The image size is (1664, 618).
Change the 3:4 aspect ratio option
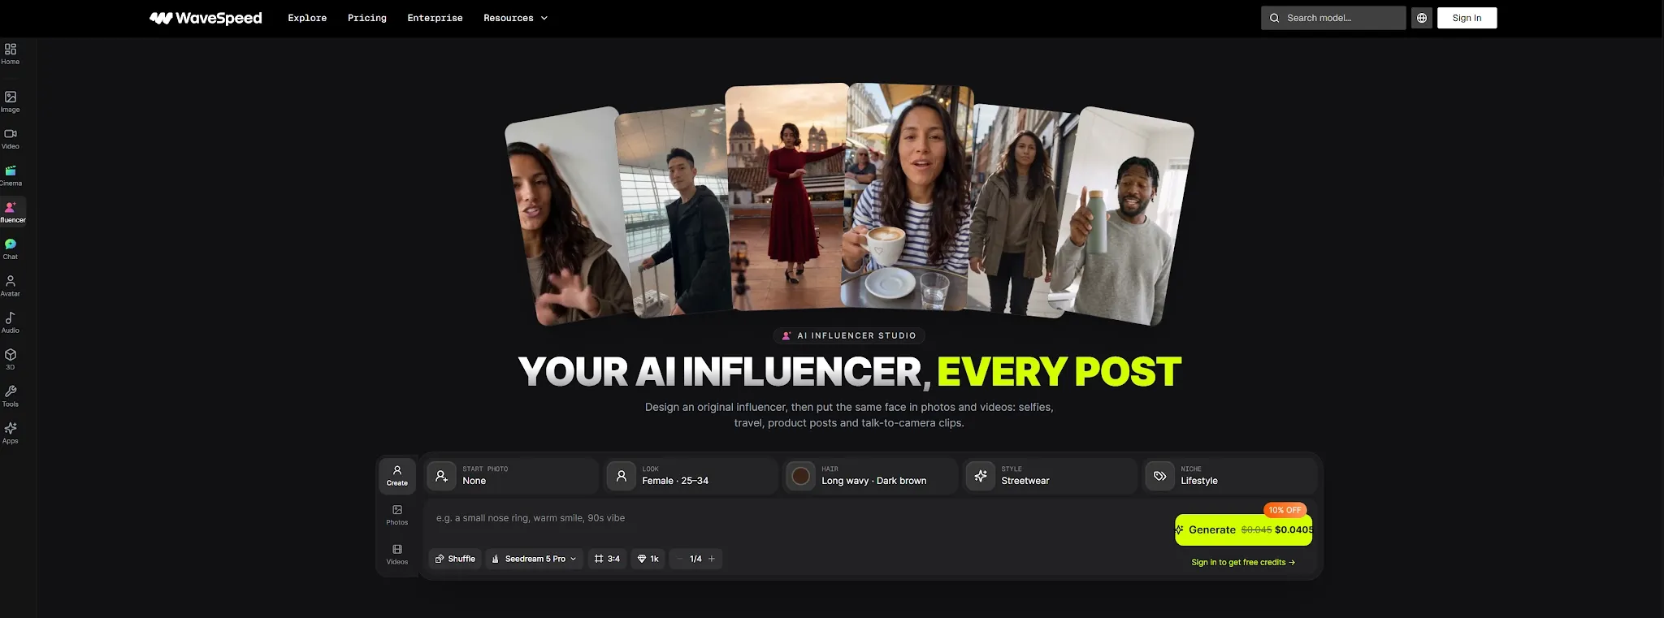point(607,559)
